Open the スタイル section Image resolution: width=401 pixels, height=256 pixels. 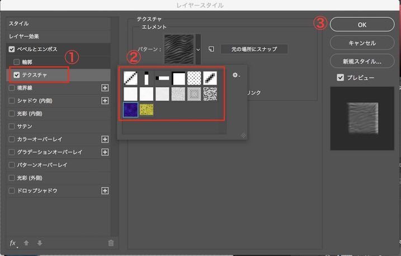click(x=58, y=23)
